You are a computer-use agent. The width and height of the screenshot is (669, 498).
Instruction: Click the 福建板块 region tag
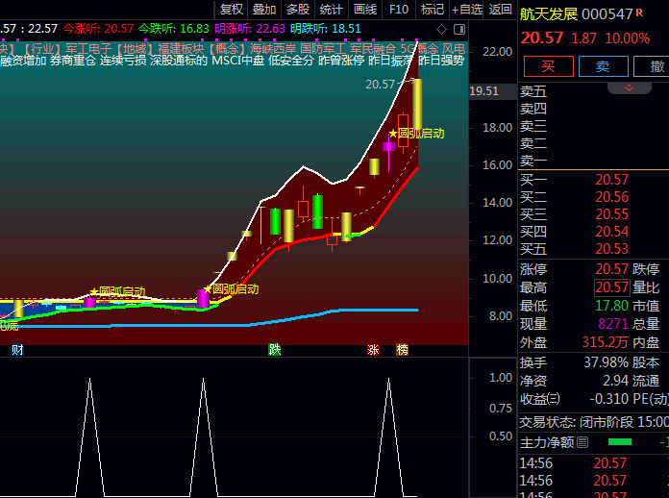(x=181, y=49)
